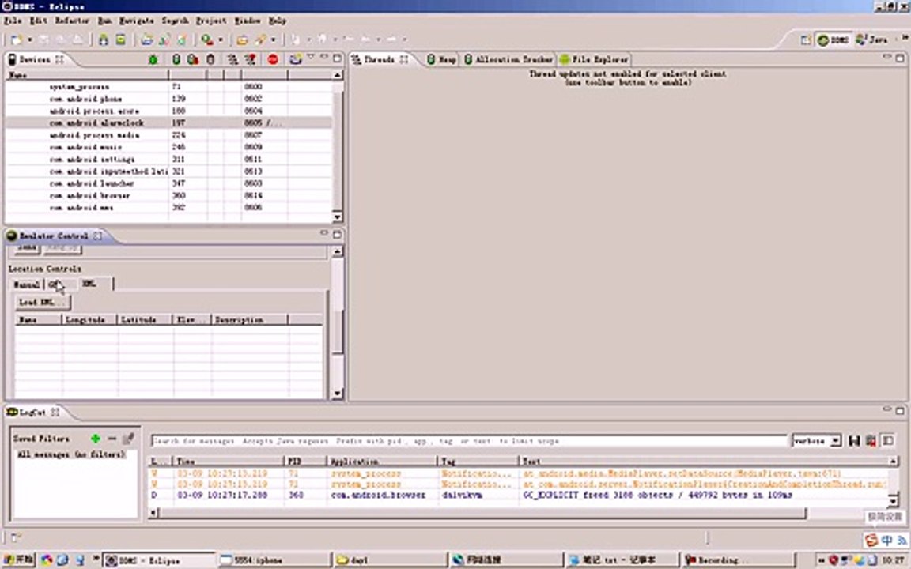The height and width of the screenshot is (569, 911).
Task: Add a new LogCat filter with green plus
Action: (95, 439)
